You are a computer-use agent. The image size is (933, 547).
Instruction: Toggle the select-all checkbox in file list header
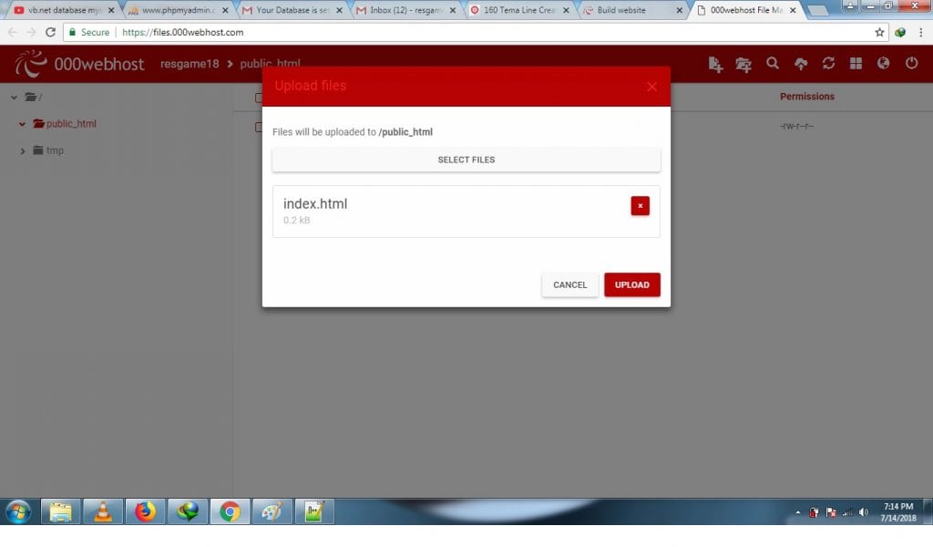tap(259, 98)
